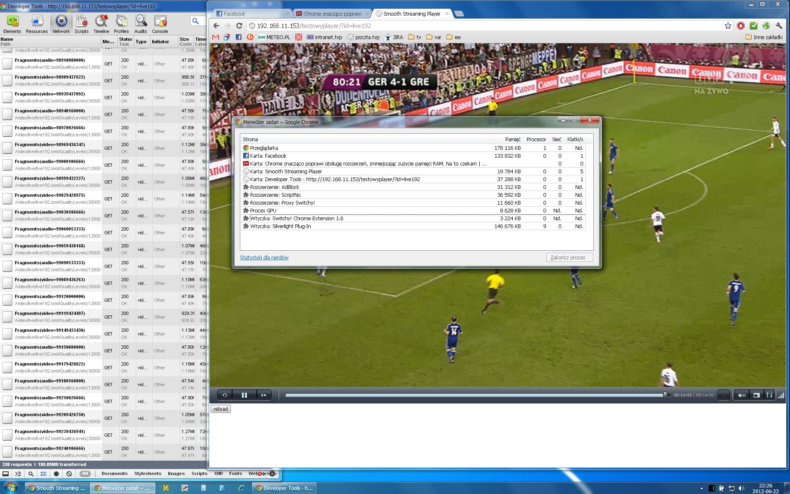Mute the video player volume
The image size is (790, 494).
pyautogui.click(x=742, y=395)
